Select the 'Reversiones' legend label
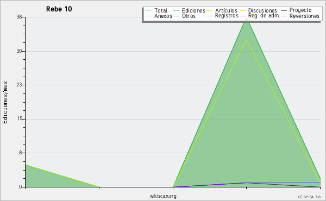 coord(304,16)
